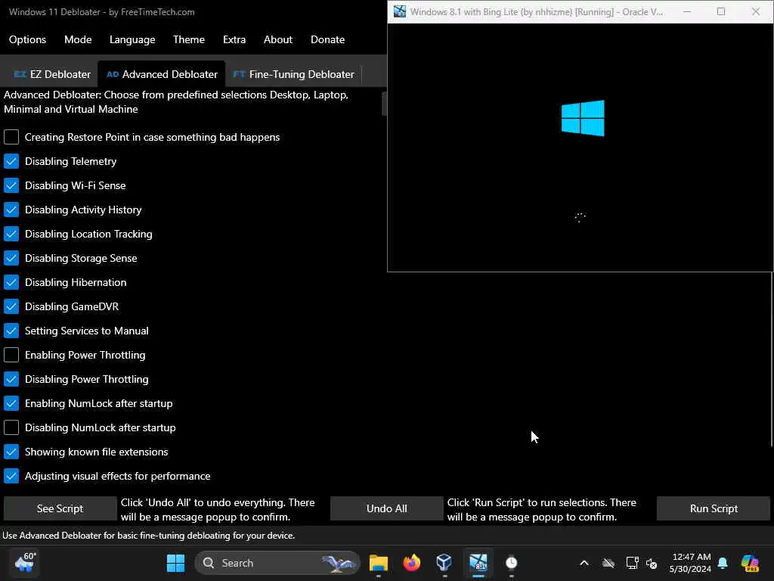Minimize the VirtualBox VM window

[x=686, y=11]
